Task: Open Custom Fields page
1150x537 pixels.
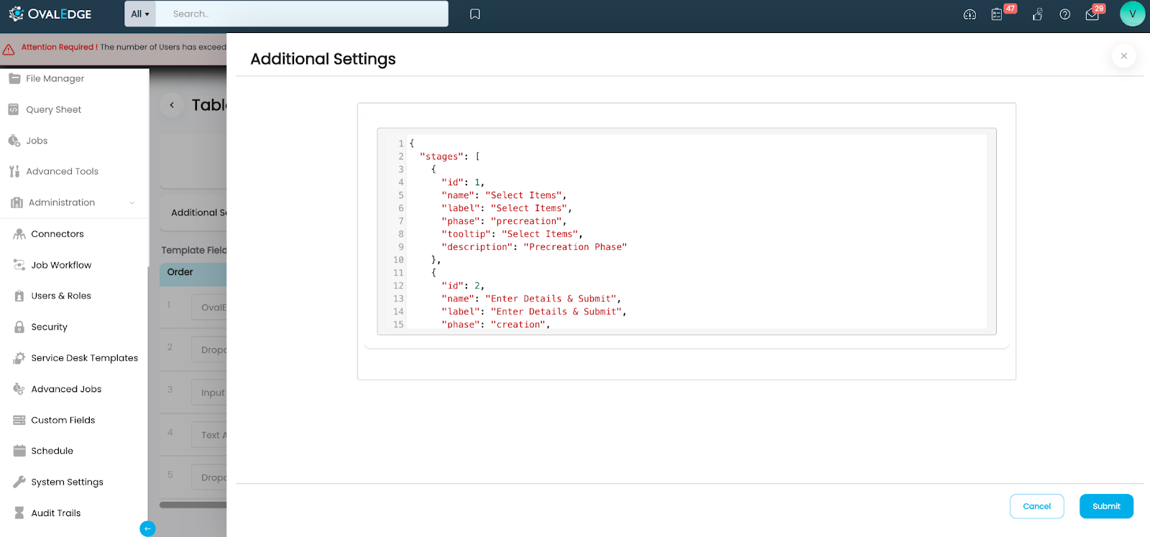Action: [63, 420]
